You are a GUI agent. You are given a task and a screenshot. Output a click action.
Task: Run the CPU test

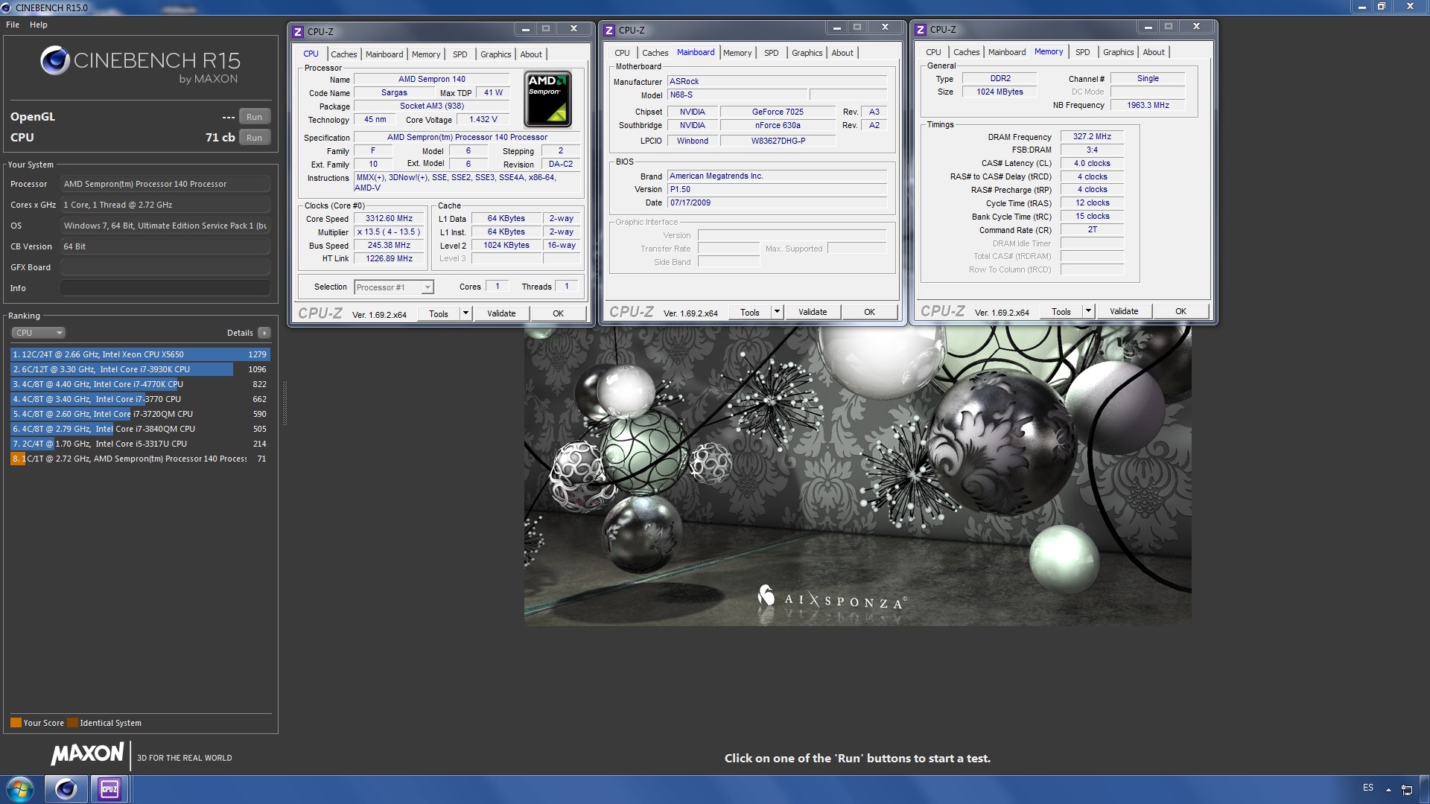(x=254, y=138)
